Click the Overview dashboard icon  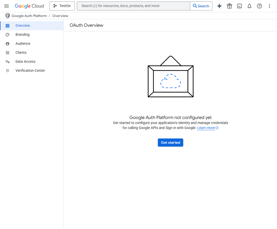coord(8,26)
